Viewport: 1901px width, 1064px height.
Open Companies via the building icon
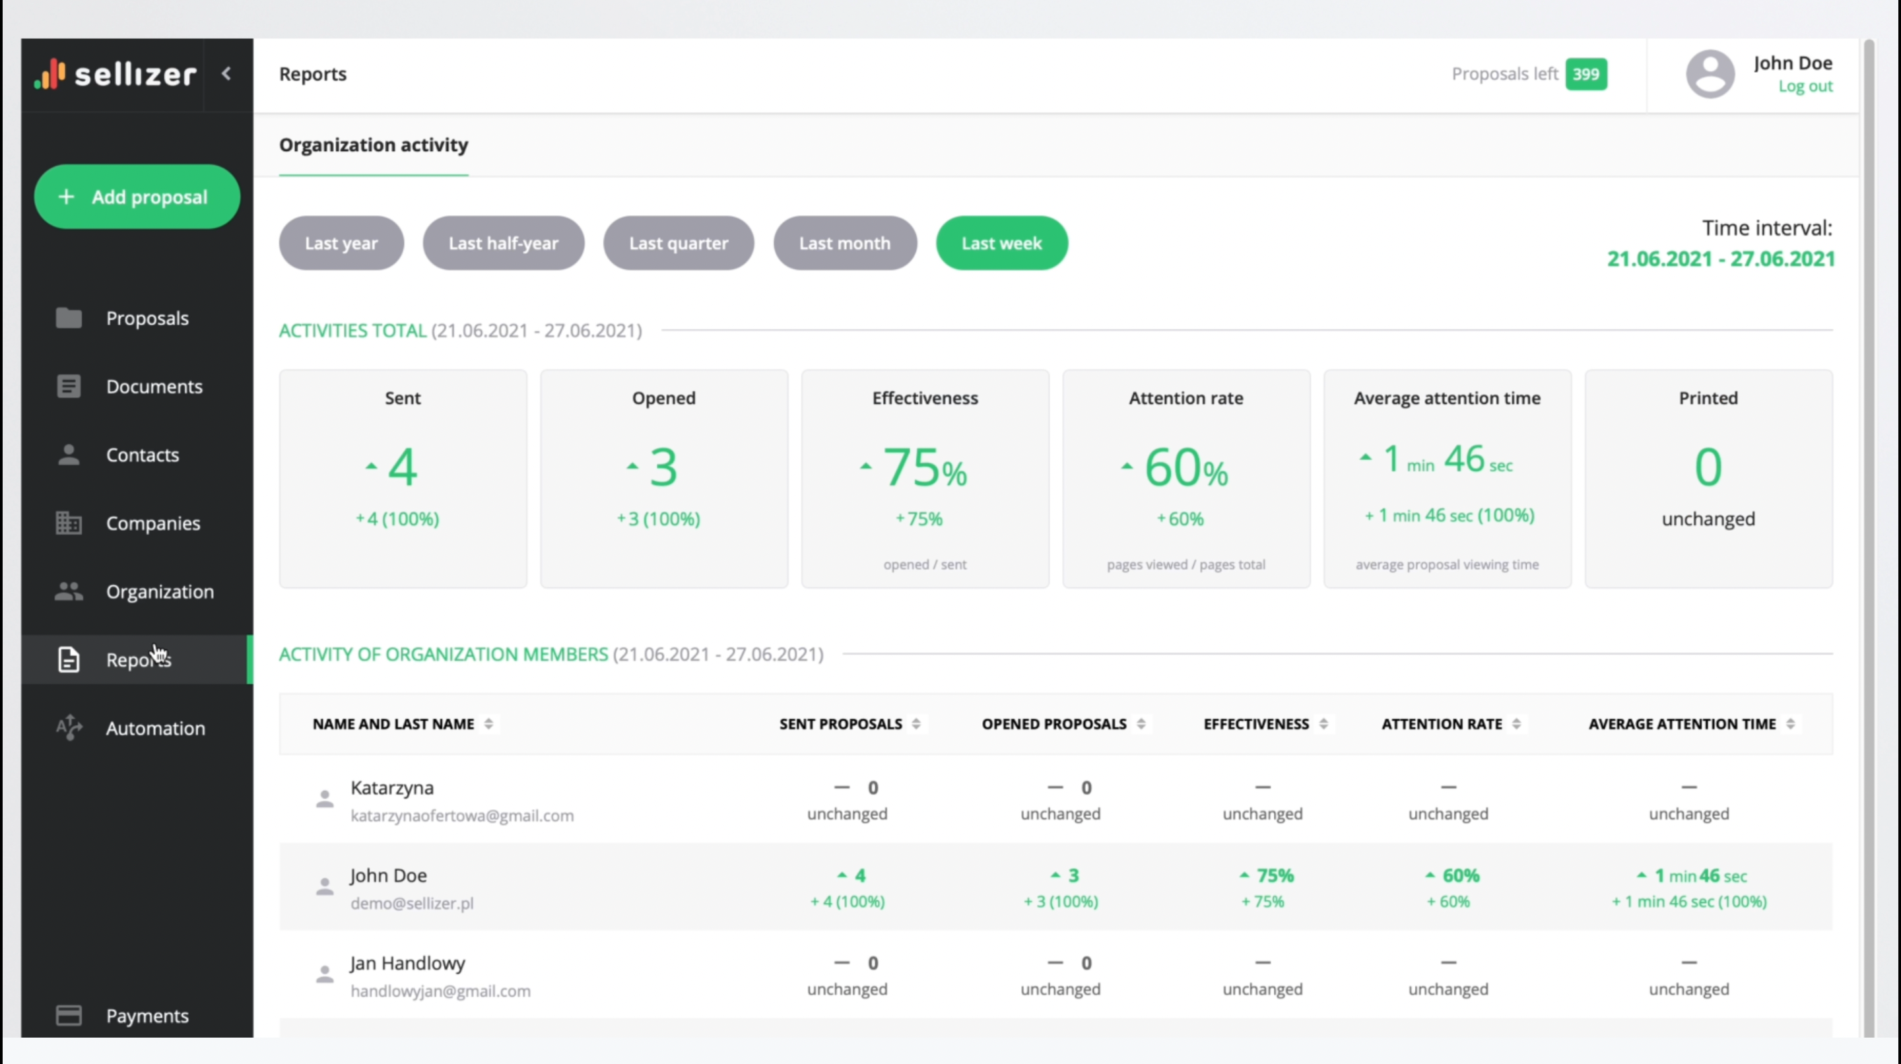[x=69, y=523]
